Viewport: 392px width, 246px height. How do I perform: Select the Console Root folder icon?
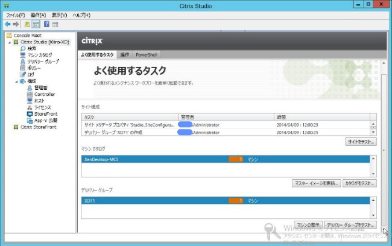click(9, 35)
